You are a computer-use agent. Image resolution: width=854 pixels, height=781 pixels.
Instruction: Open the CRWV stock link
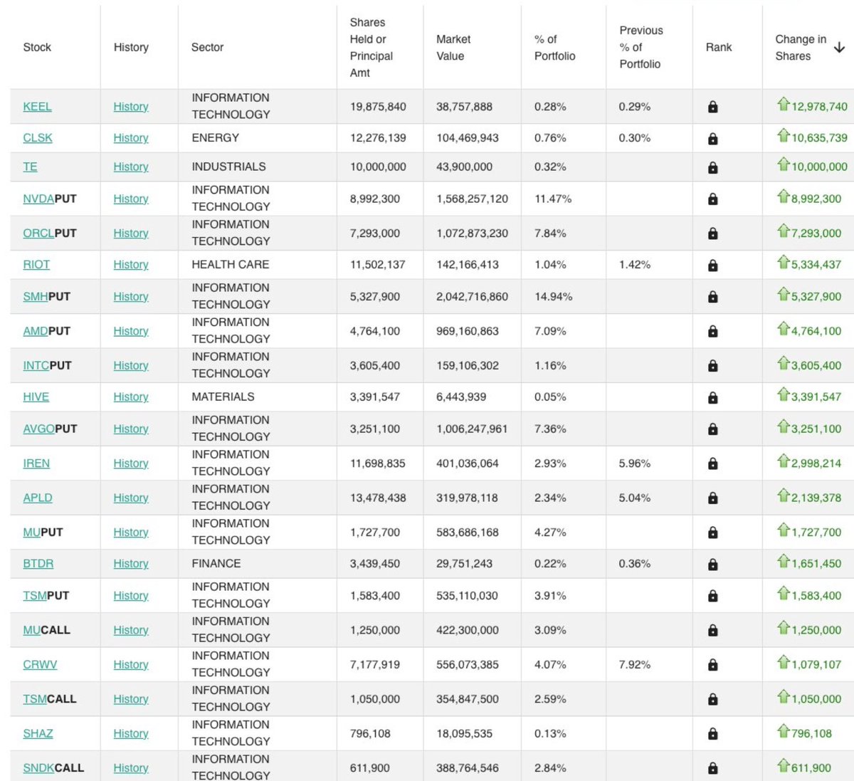tap(40, 665)
